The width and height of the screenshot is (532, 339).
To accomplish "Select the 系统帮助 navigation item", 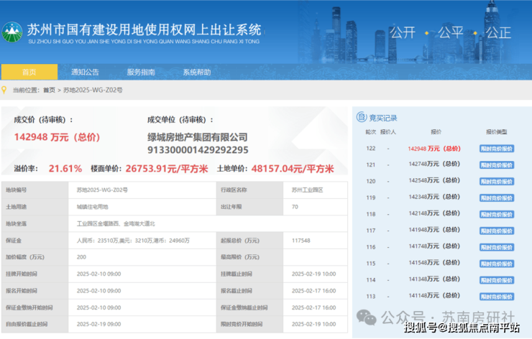I will (196, 72).
